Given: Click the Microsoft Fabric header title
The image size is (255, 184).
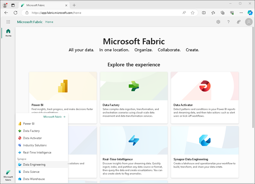Looking at the screenshot, I should tap(30, 22).
